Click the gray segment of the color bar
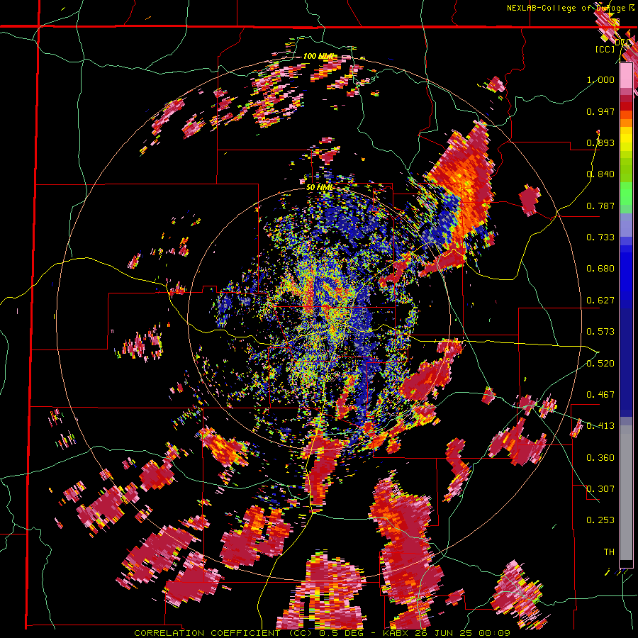This screenshot has width=638, height=638. 626,493
